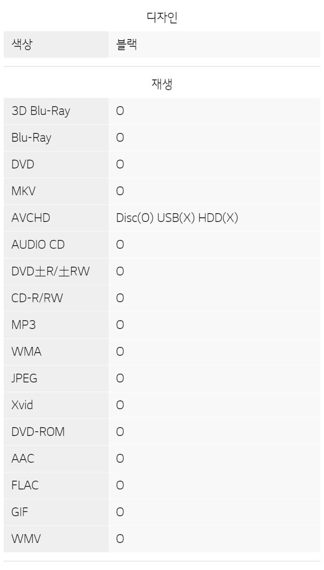The image size is (324, 570).
Task: Click the MP3 format label
Action: 24,325
